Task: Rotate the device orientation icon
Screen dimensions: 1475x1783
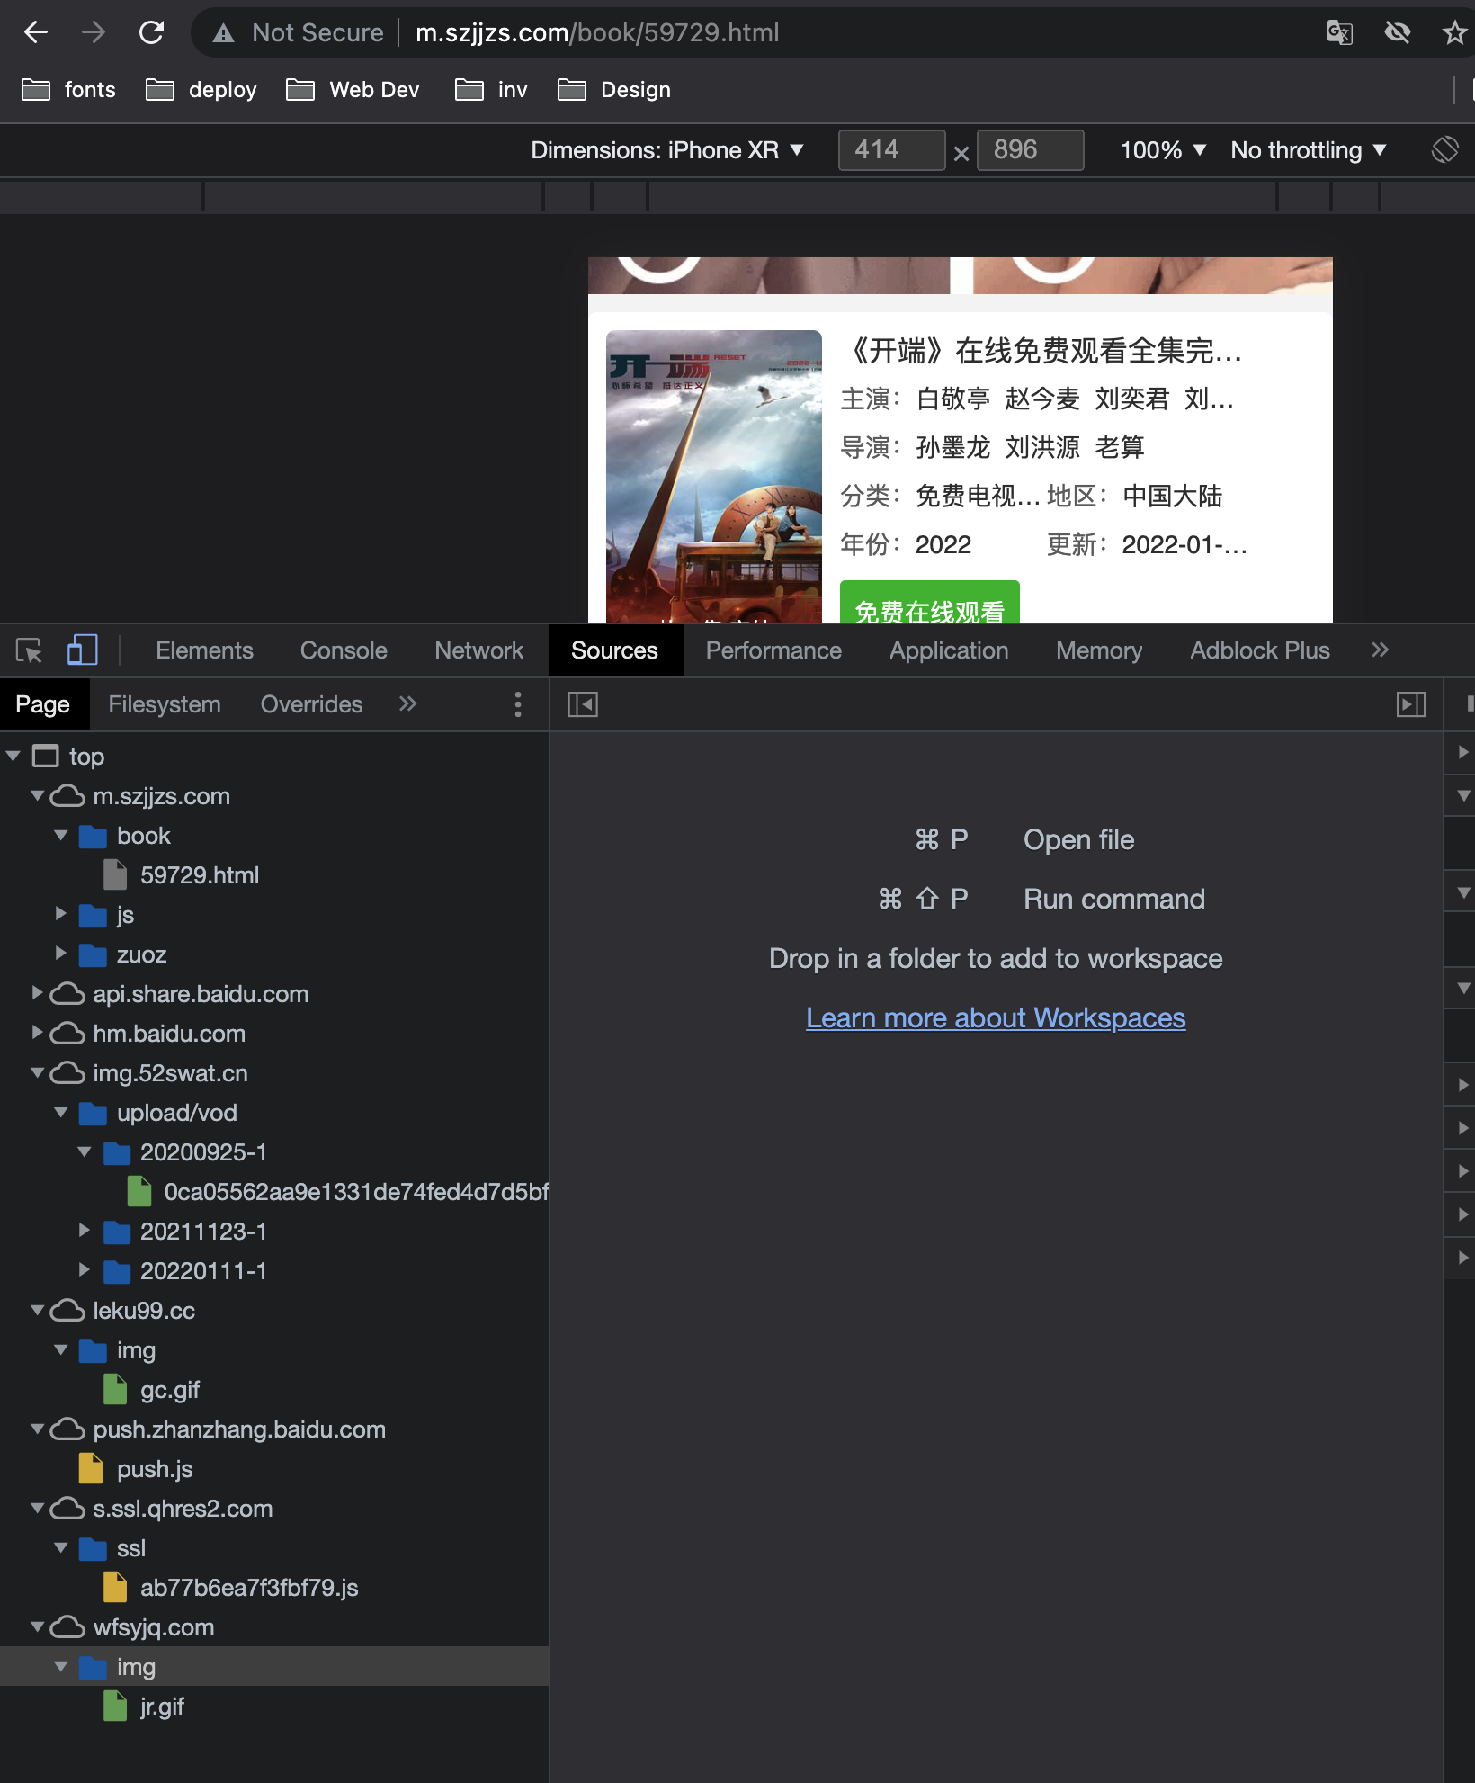Action: [x=1445, y=149]
